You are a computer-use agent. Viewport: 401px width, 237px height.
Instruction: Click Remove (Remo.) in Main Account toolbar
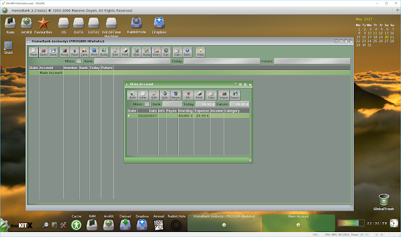(175, 95)
